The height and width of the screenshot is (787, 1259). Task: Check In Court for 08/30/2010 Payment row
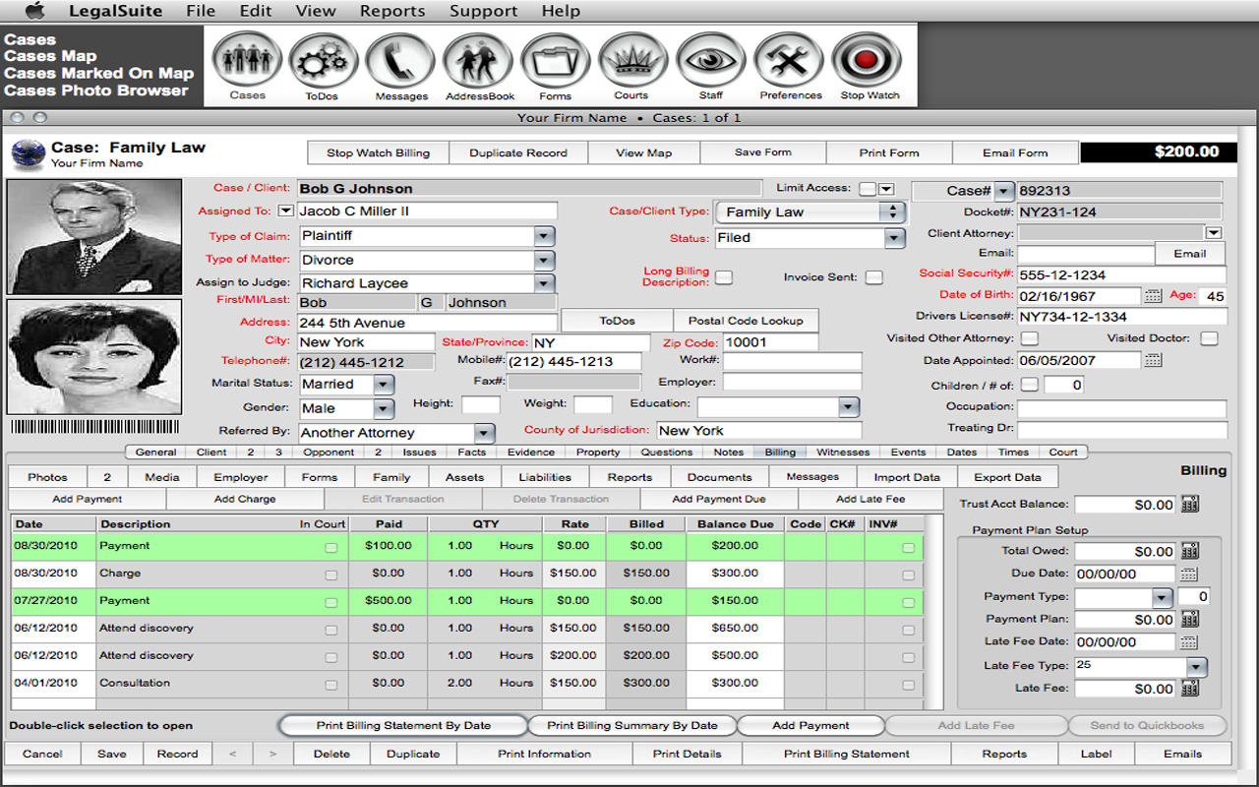click(331, 547)
